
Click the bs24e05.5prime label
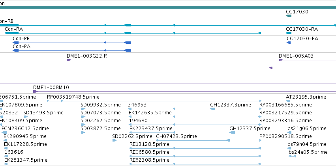coord(308,152)
